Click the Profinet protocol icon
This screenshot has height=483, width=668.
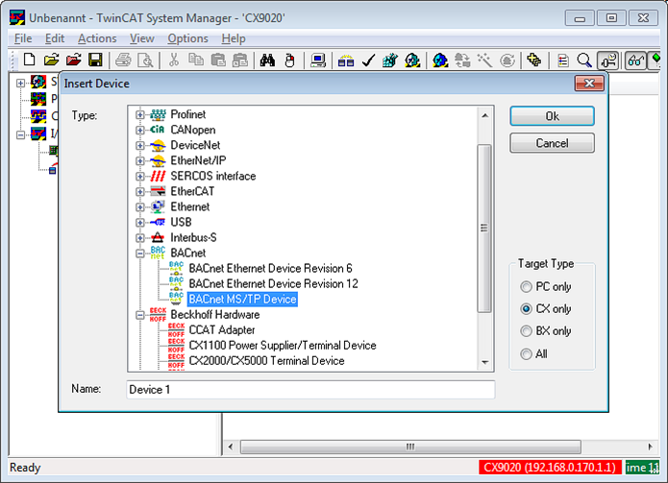tap(158, 114)
